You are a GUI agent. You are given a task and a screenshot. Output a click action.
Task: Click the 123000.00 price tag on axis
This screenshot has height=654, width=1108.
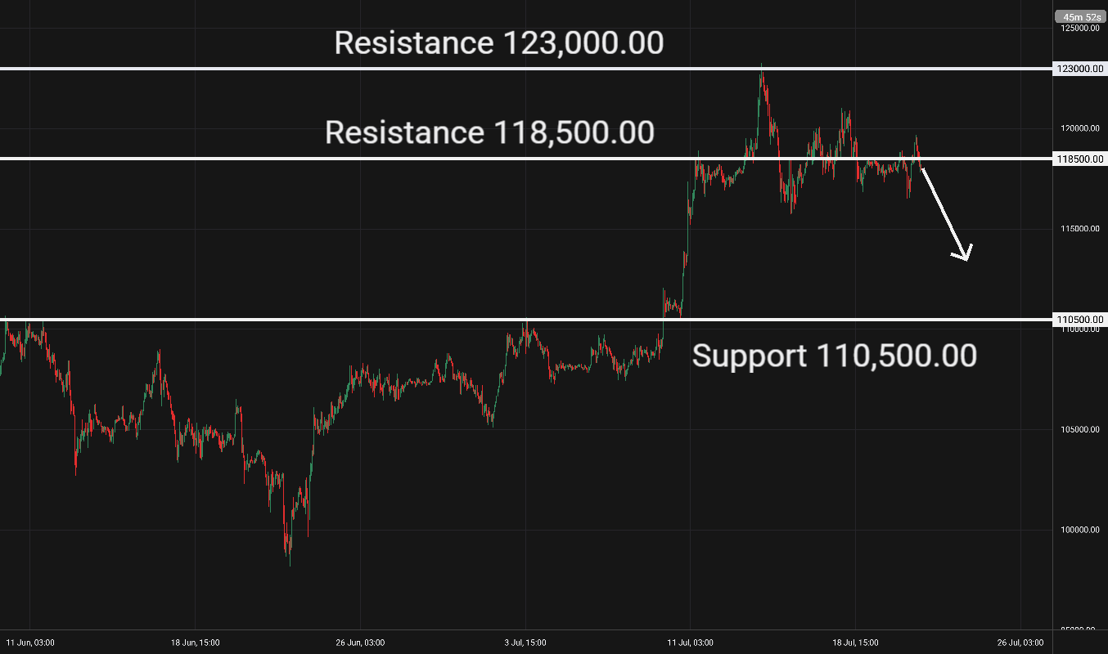[x=1079, y=69]
